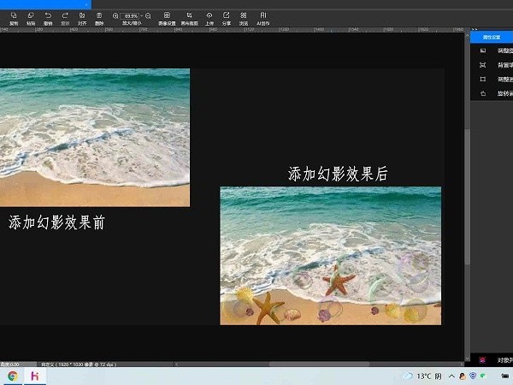
Task: Click the zoom out magnifier icon
Action: [x=148, y=16]
